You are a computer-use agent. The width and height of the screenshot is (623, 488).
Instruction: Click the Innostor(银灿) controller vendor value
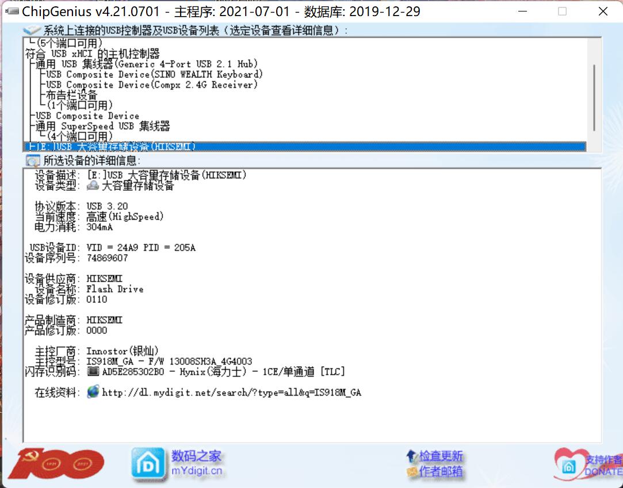pyautogui.click(x=123, y=351)
